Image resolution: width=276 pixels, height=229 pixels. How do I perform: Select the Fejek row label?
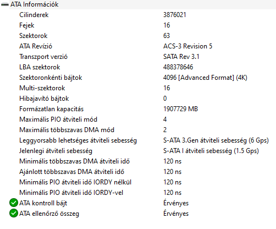[x=27, y=25]
